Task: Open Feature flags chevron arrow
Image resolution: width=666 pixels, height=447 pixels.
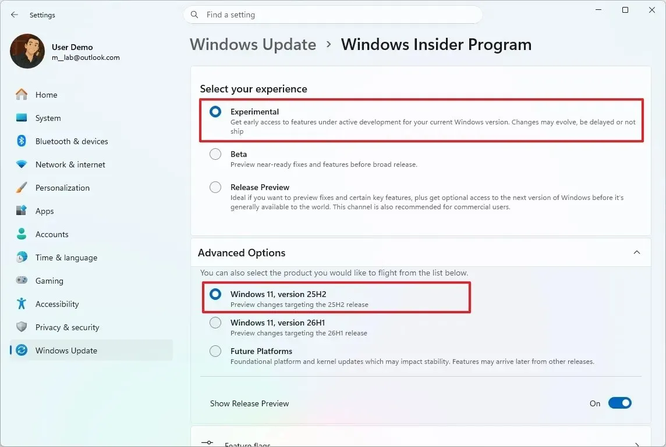Action: tap(637, 444)
